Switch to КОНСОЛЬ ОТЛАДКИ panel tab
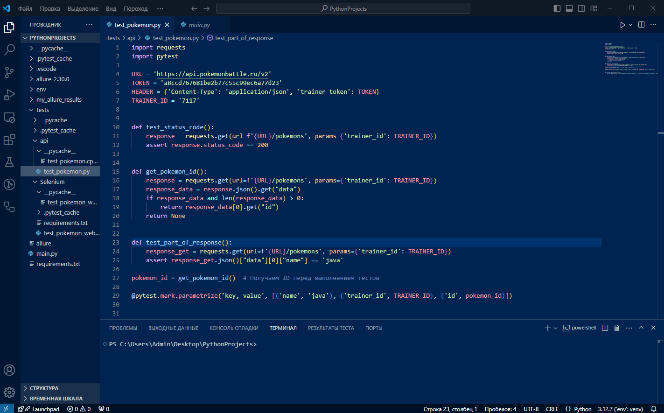The image size is (664, 413). [x=234, y=328]
